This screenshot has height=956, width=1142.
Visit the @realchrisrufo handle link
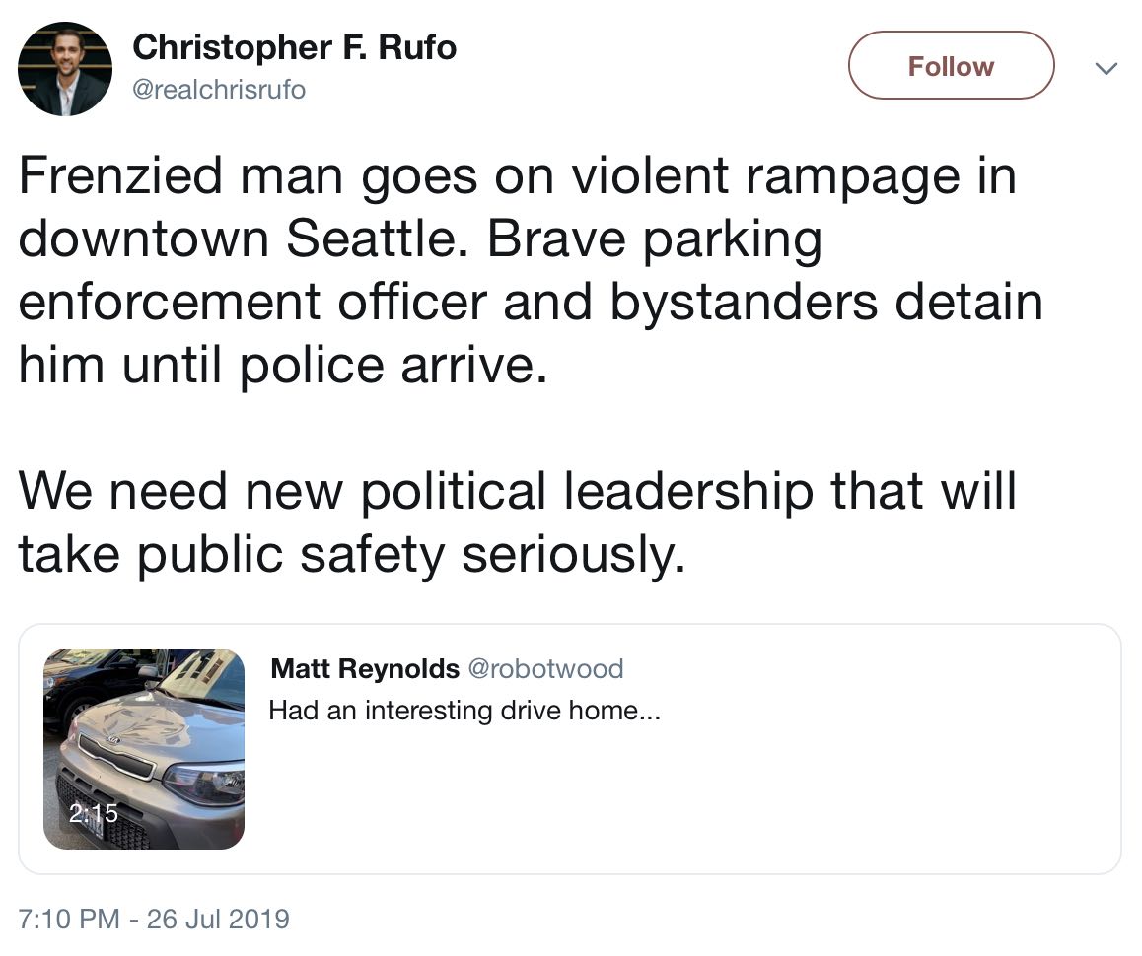[x=219, y=90]
